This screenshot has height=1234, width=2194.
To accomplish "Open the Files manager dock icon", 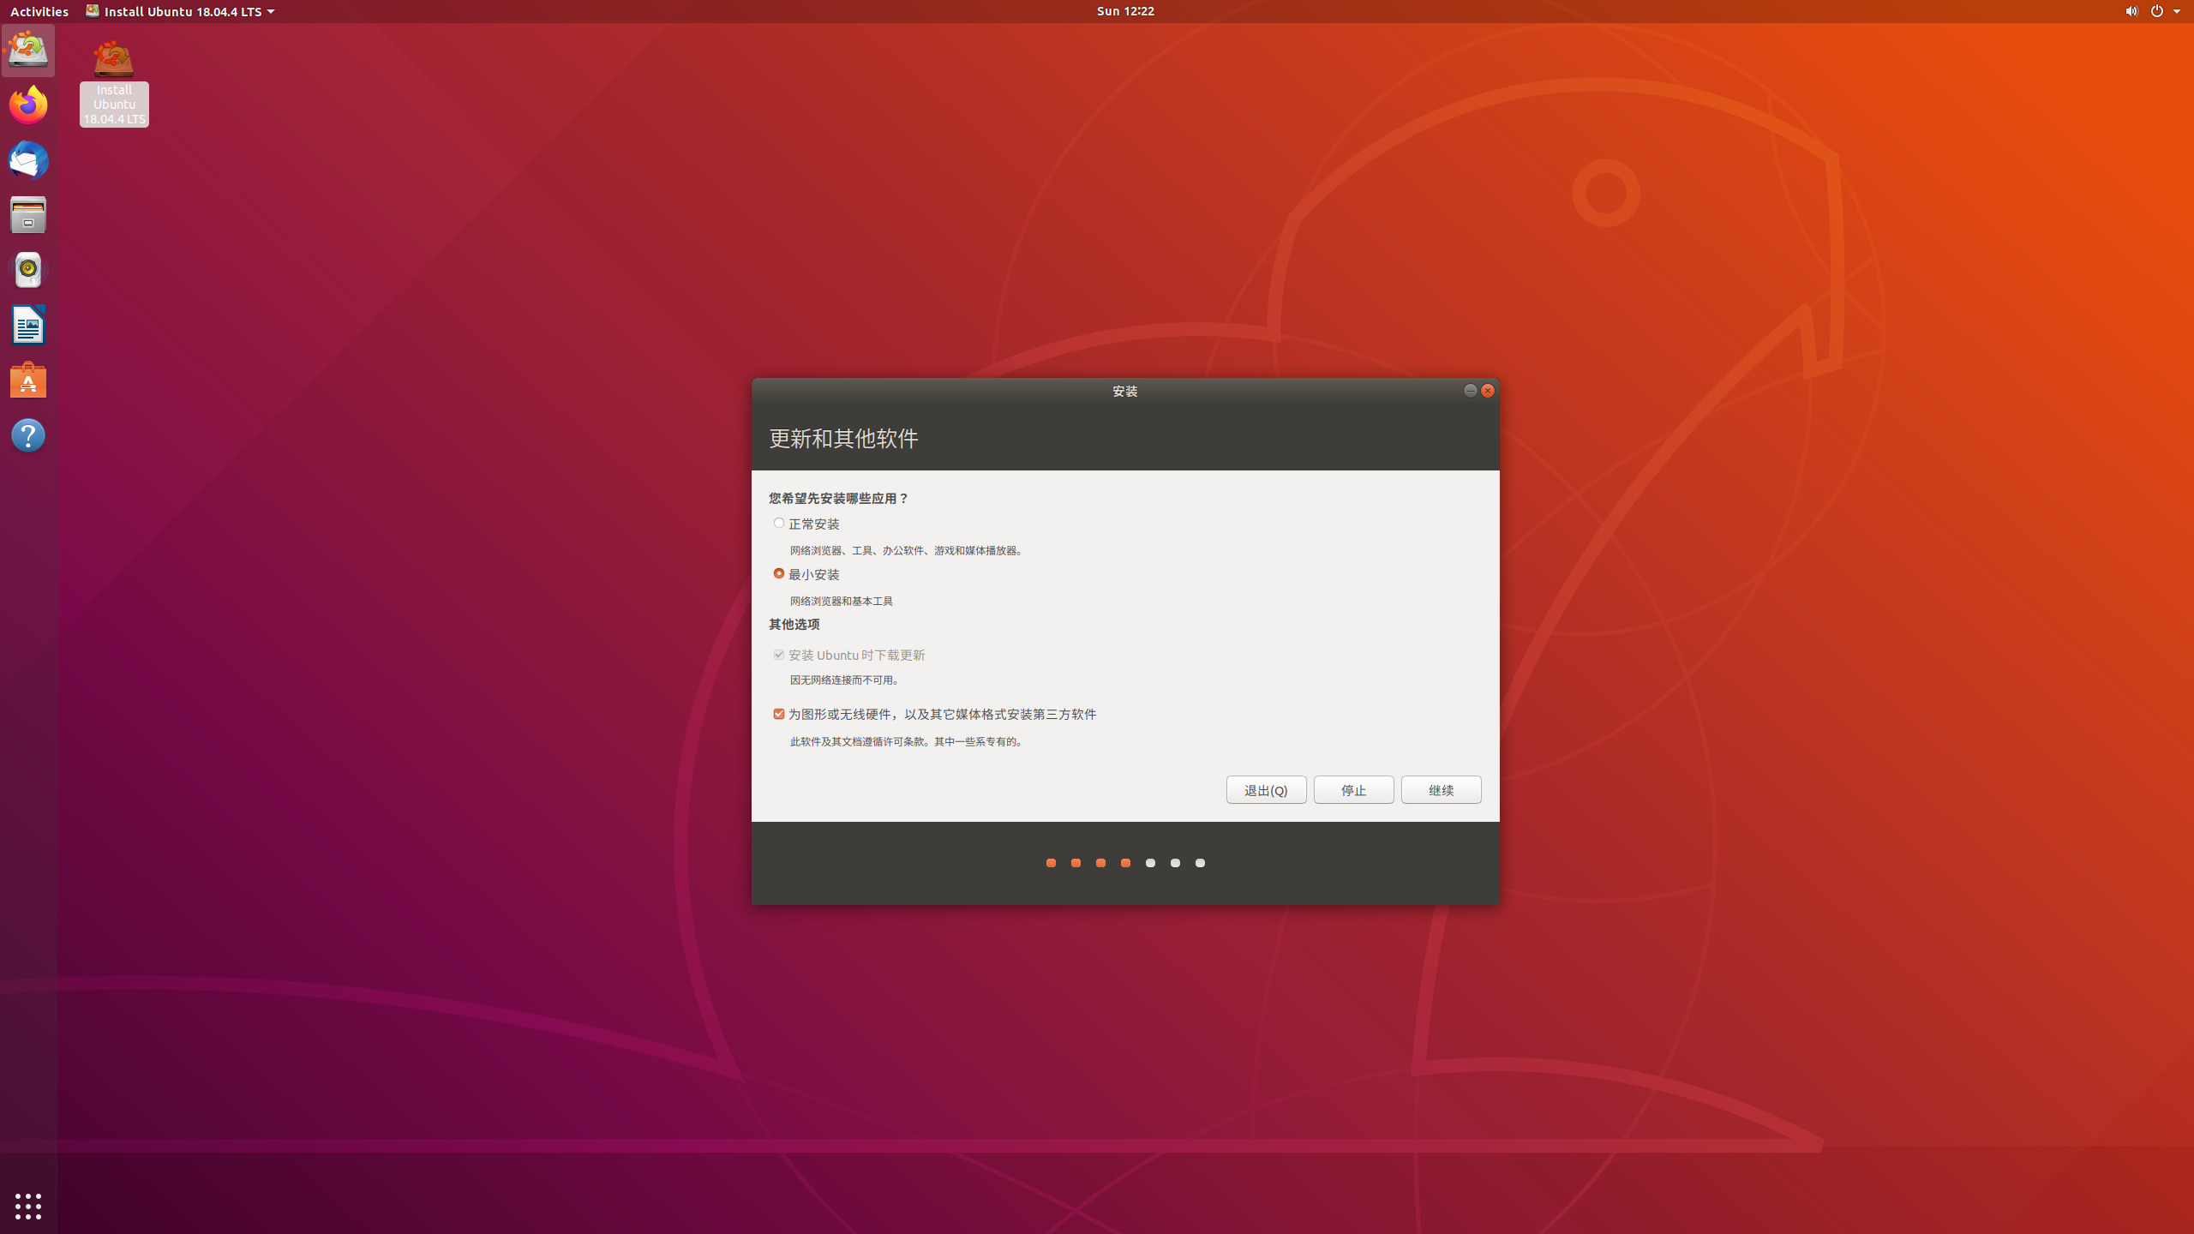I will 28,215.
